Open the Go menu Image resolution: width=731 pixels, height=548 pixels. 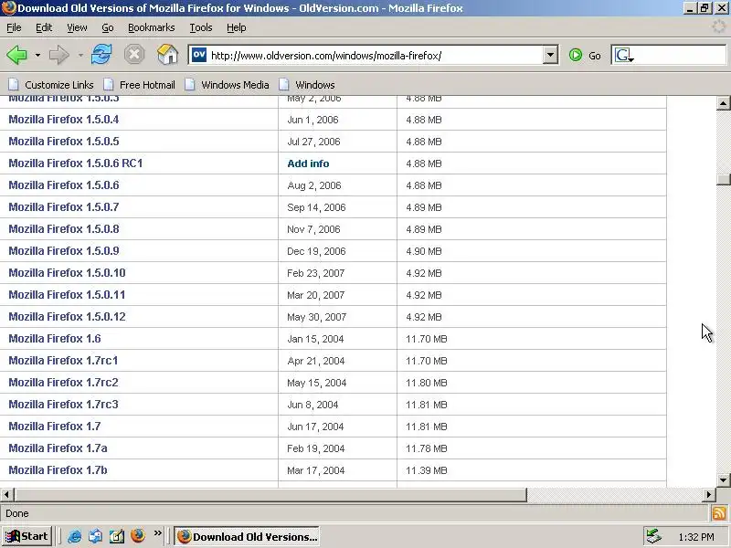point(108,27)
